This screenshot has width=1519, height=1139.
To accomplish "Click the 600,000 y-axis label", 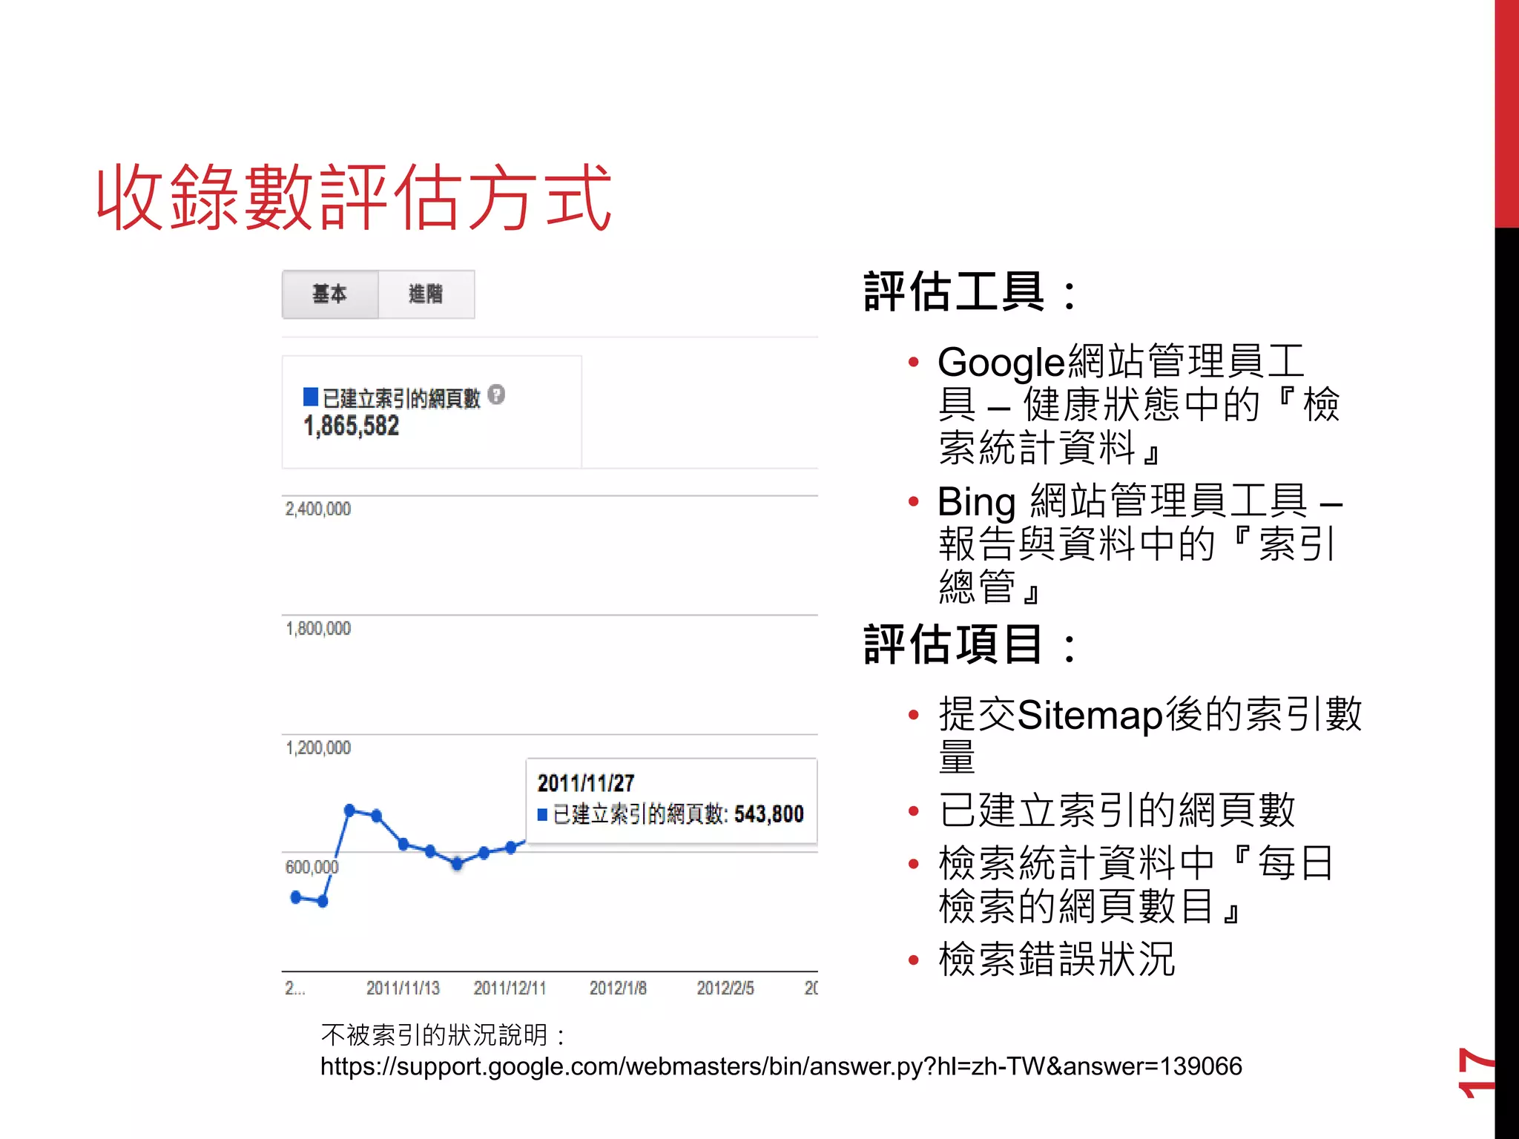I will pos(312,867).
